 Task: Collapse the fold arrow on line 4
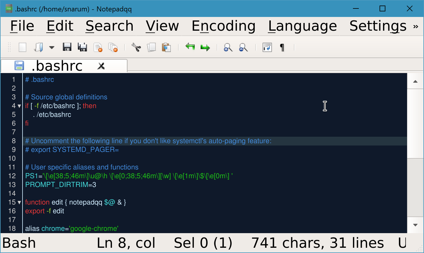19,106
